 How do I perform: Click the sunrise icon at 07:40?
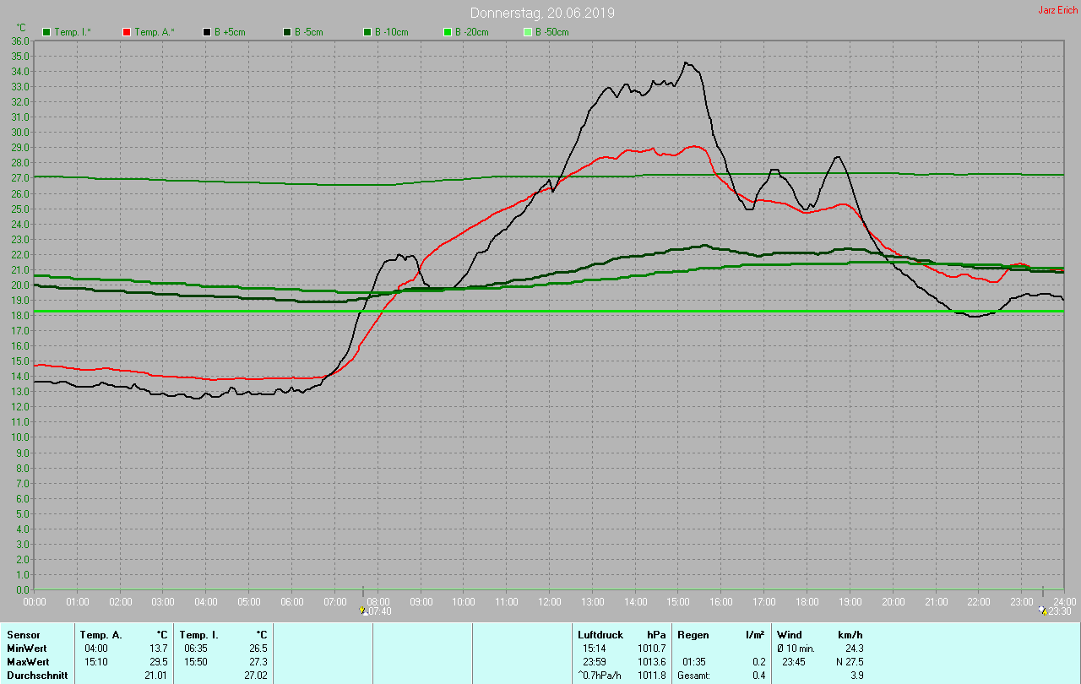(362, 610)
